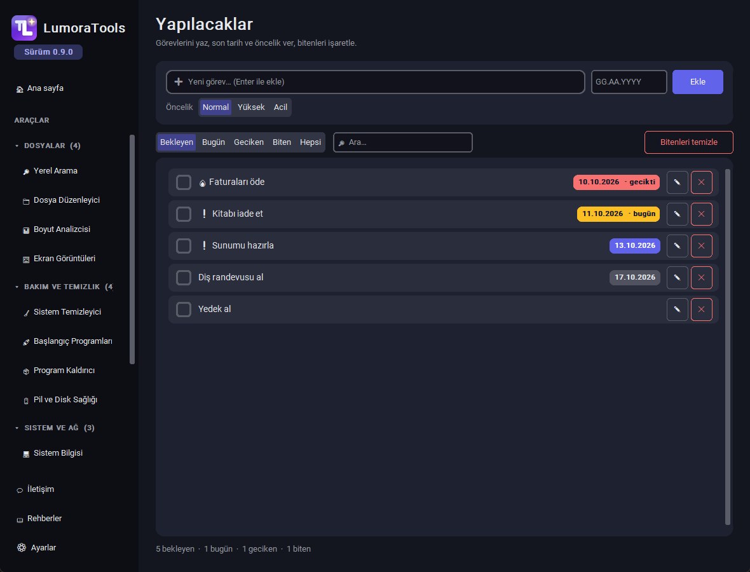Click the Boyut Analizcisi chart icon
The image size is (750, 572).
26,230
